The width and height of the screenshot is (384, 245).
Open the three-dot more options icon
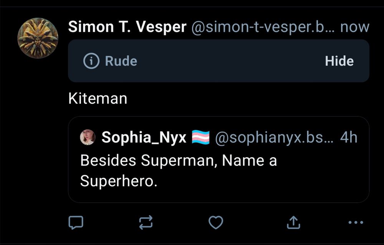(x=356, y=222)
